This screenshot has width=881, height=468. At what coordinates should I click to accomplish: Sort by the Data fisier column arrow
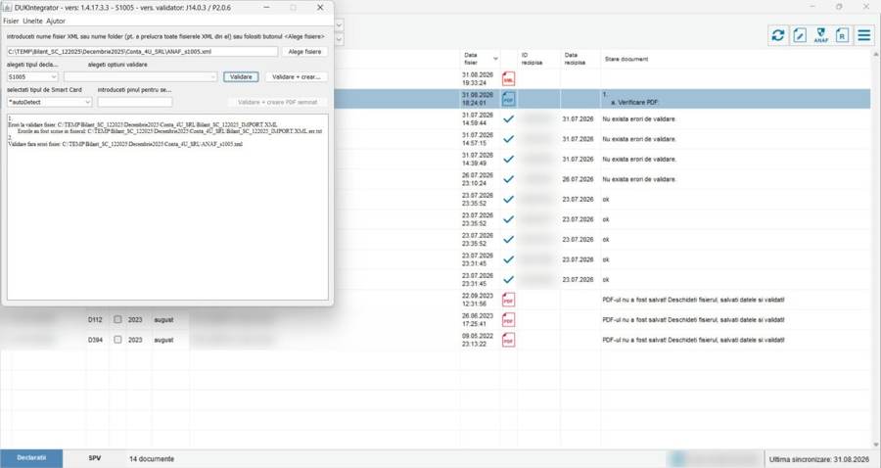pyautogui.click(x=495, y=59)
